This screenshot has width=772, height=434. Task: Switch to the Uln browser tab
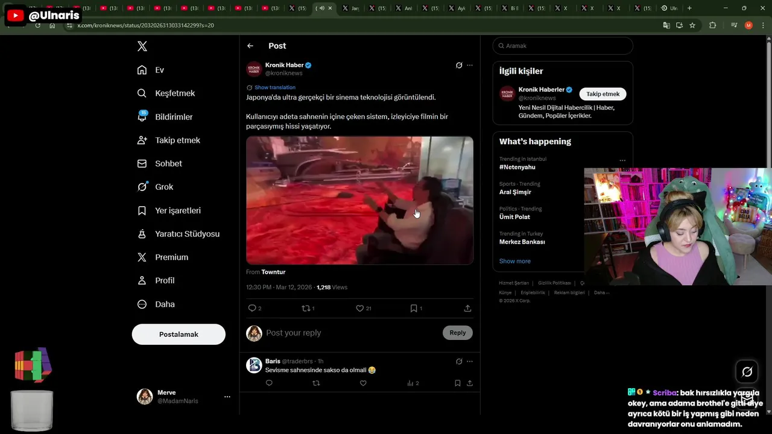[669, 8]
